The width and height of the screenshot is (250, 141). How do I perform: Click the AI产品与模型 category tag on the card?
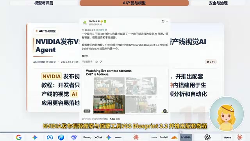click(46, 31)
